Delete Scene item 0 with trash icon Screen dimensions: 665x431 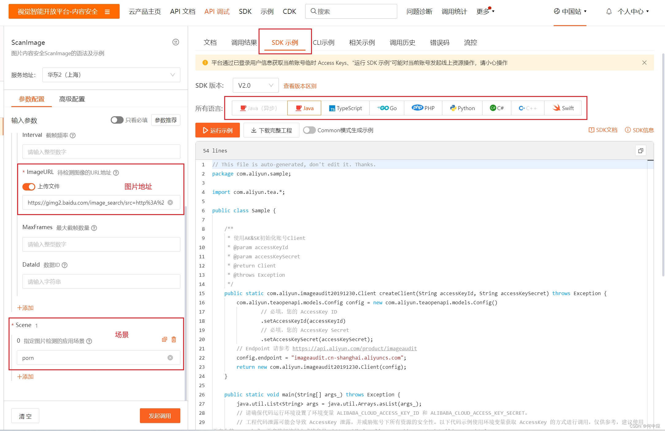(174, 339)
